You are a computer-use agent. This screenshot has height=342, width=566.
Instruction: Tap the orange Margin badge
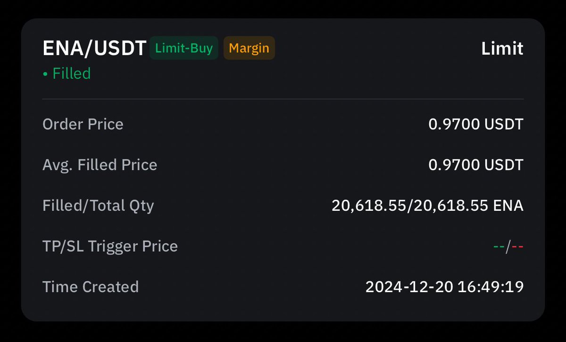(249, 48)
